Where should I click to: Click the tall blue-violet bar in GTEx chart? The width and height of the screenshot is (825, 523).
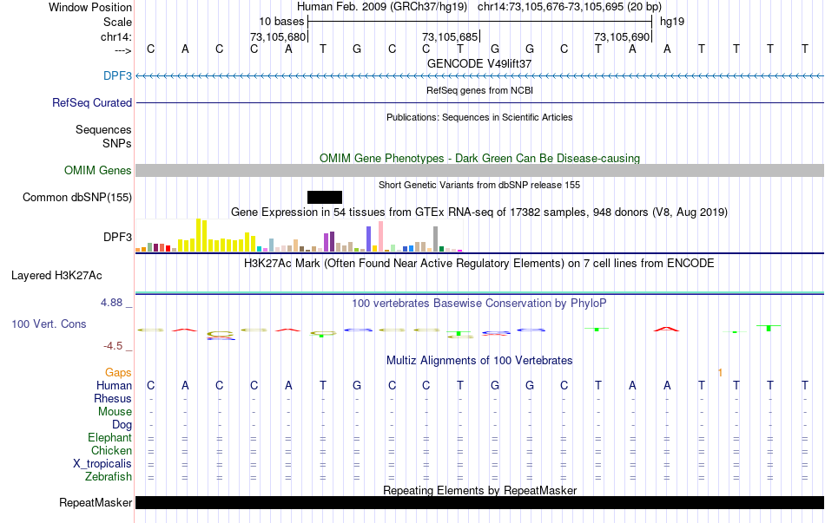[369, 239]
